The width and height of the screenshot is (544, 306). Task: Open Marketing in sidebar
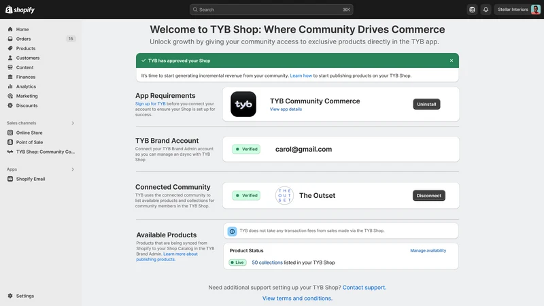coord(27,96)
